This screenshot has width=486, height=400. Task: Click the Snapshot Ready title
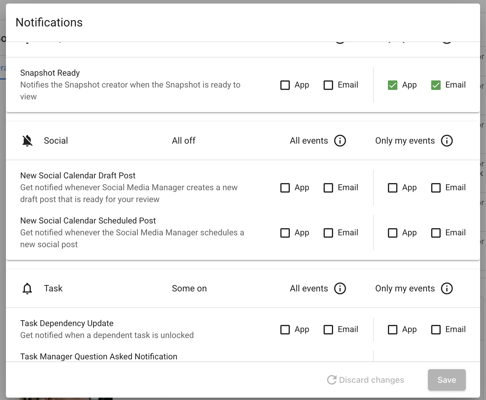[50, 73]
